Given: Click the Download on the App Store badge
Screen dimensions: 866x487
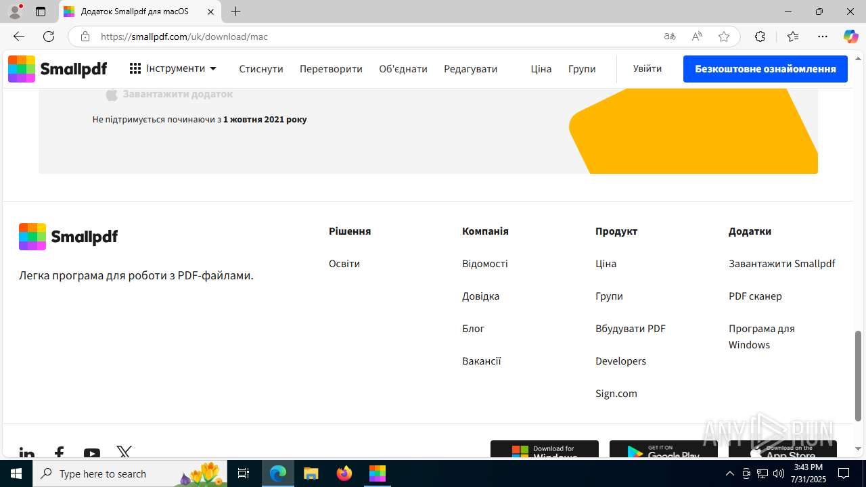Looking at the screenshot, I should (x=783, y=449).
